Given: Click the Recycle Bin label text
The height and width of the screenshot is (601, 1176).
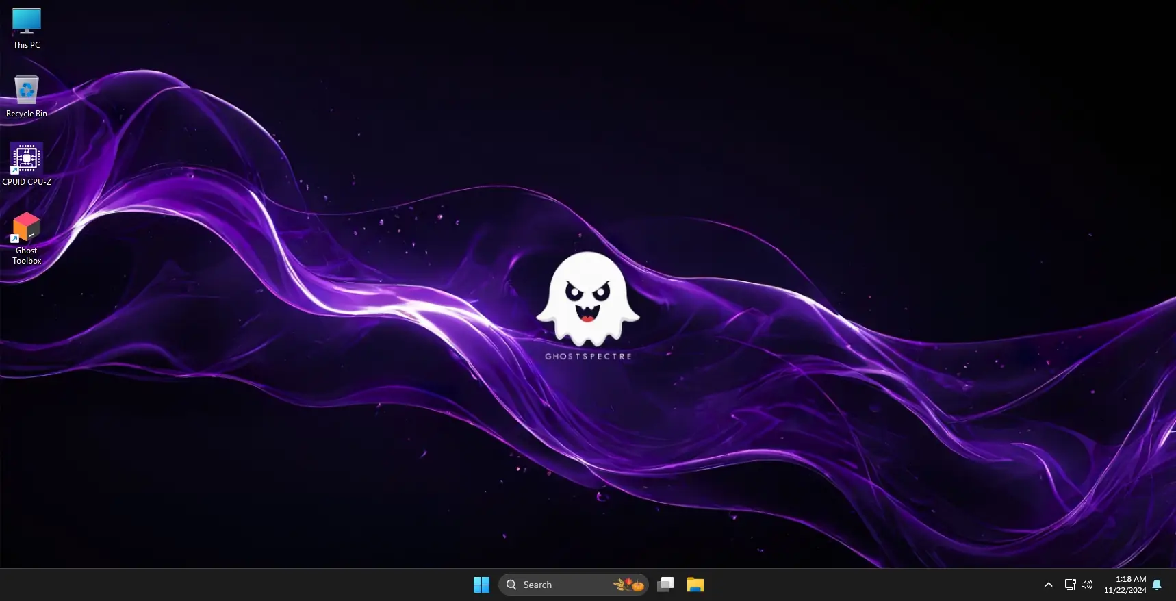Looking at the screenshot, I should [27, 114].
